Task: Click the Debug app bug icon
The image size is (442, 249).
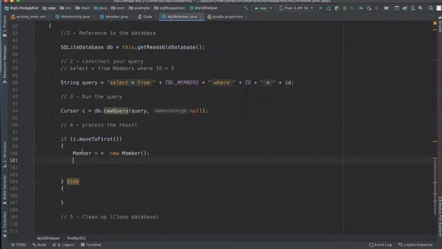Action: [x=345, y=8]
